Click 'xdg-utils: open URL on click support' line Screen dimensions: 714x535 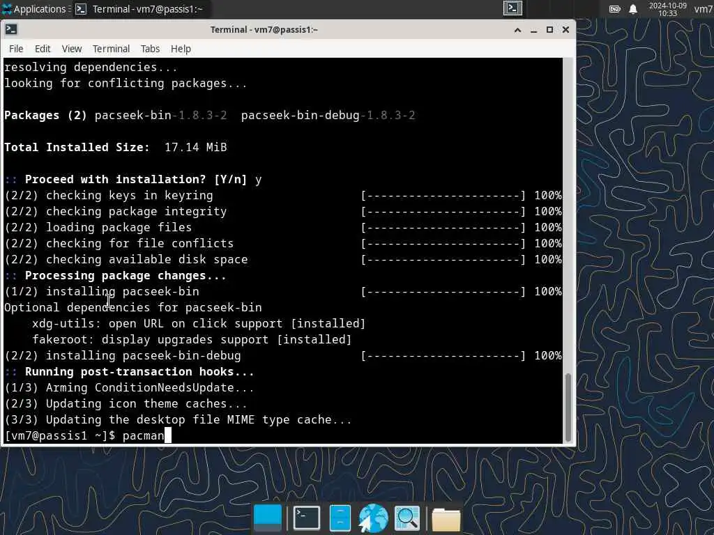(x=199, y=323)
